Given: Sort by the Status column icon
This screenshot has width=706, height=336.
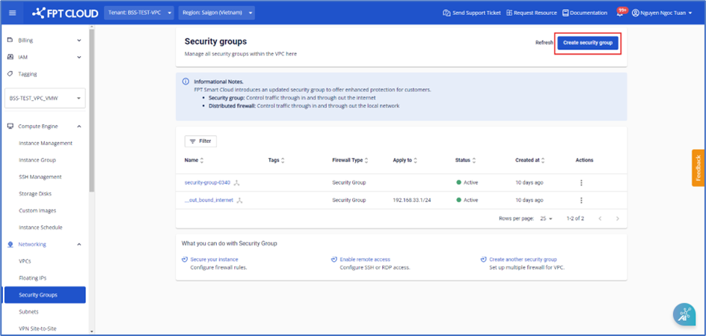Looking at the screenshot, I should 474,160.
